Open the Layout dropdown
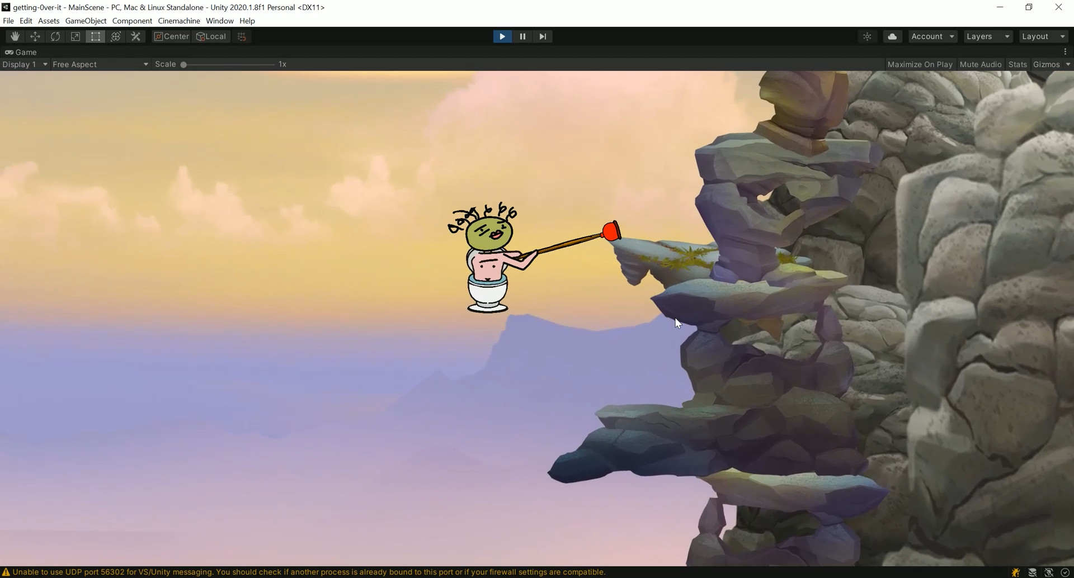 [1043, 36]
